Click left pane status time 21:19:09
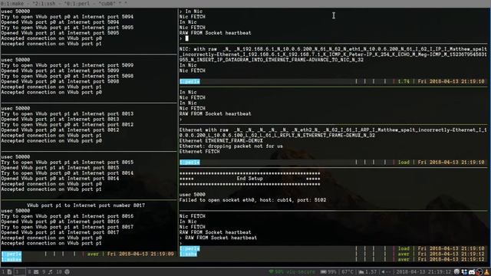The image size is (491, 276). pos(162,254)
